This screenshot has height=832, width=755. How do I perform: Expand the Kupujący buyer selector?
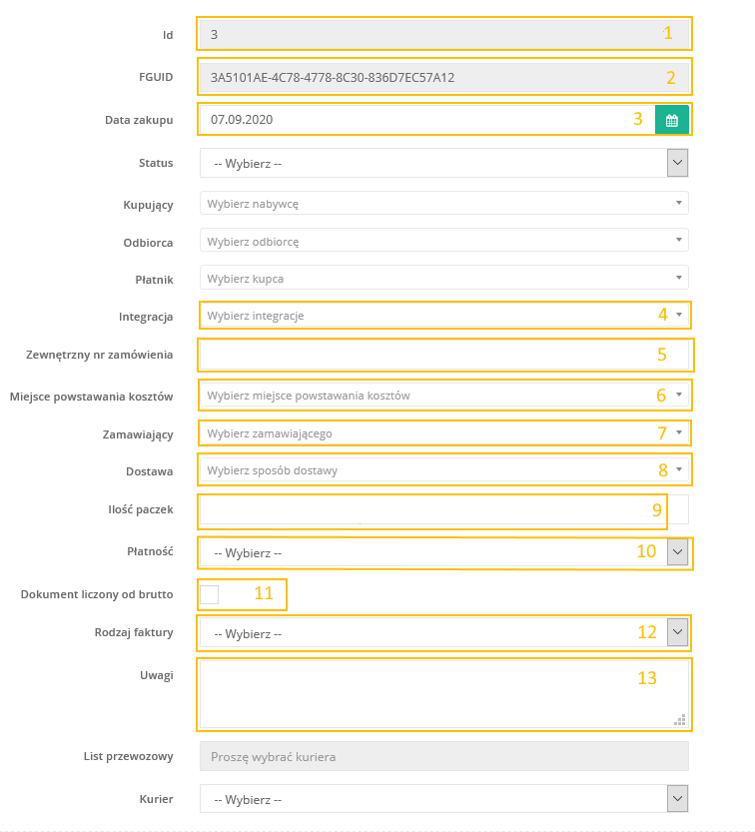[443, 204]
